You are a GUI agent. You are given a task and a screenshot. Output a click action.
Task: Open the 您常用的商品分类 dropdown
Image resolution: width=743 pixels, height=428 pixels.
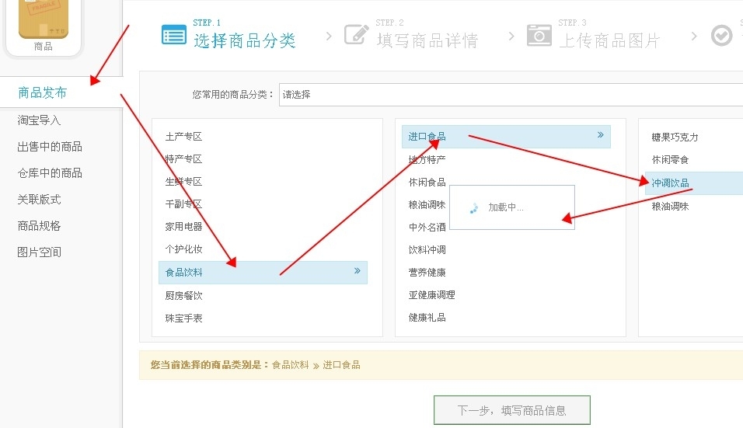(511, 95)
